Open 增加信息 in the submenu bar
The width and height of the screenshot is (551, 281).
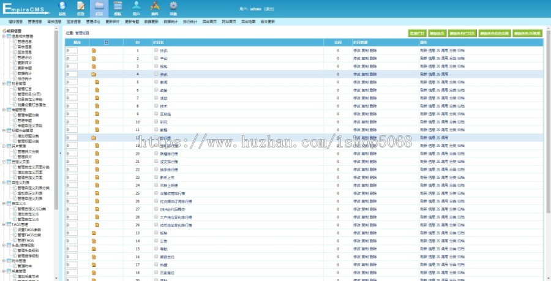[x=15, y=22]
